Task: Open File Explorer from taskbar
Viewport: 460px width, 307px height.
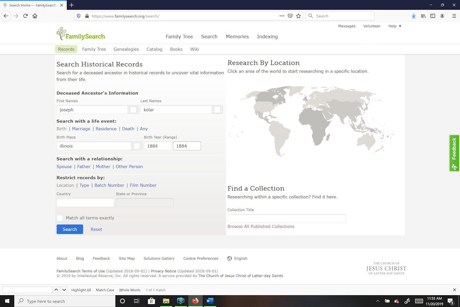Action: (166, 301)
